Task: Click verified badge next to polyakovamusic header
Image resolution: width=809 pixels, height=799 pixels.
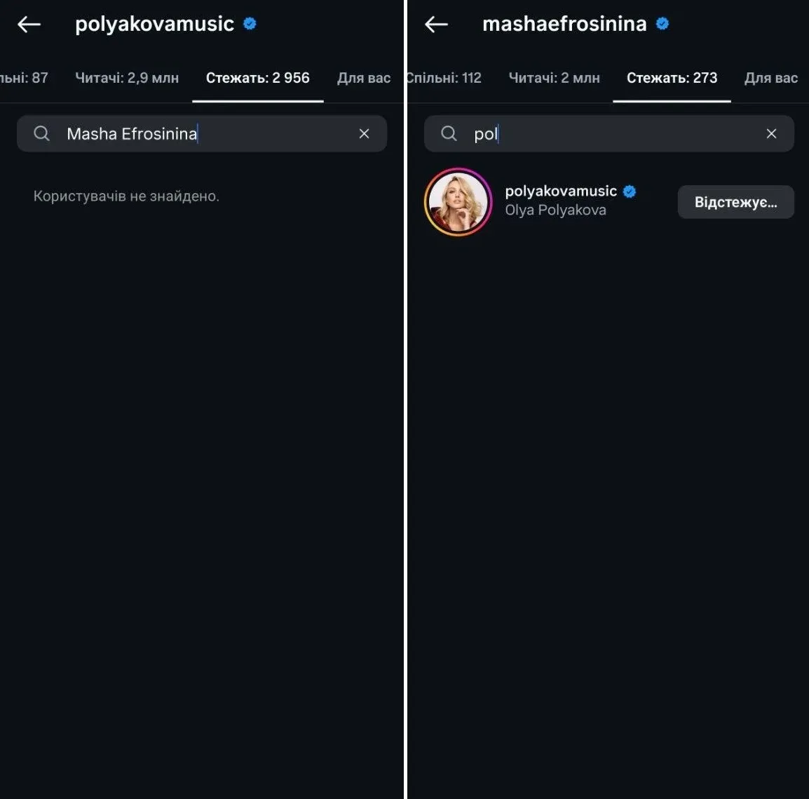Action: tap(250, 24)
